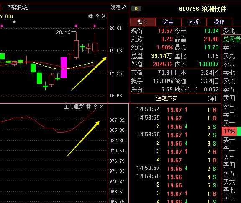This screenshot has width=241, height=203.
Task: Click the help question mark on the candlestick chart
Action: pyautogui.click(x=97, y=16)
